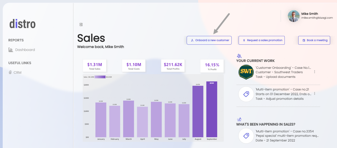This screenshot has height=148, width=337.
Task: Click "WHAT'S BEEN HAPPENING IN SALES?" heading
Action: pos(266,124)
